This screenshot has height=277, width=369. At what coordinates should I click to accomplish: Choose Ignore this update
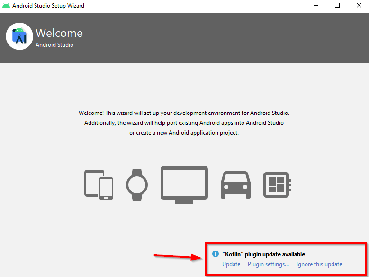319,264
